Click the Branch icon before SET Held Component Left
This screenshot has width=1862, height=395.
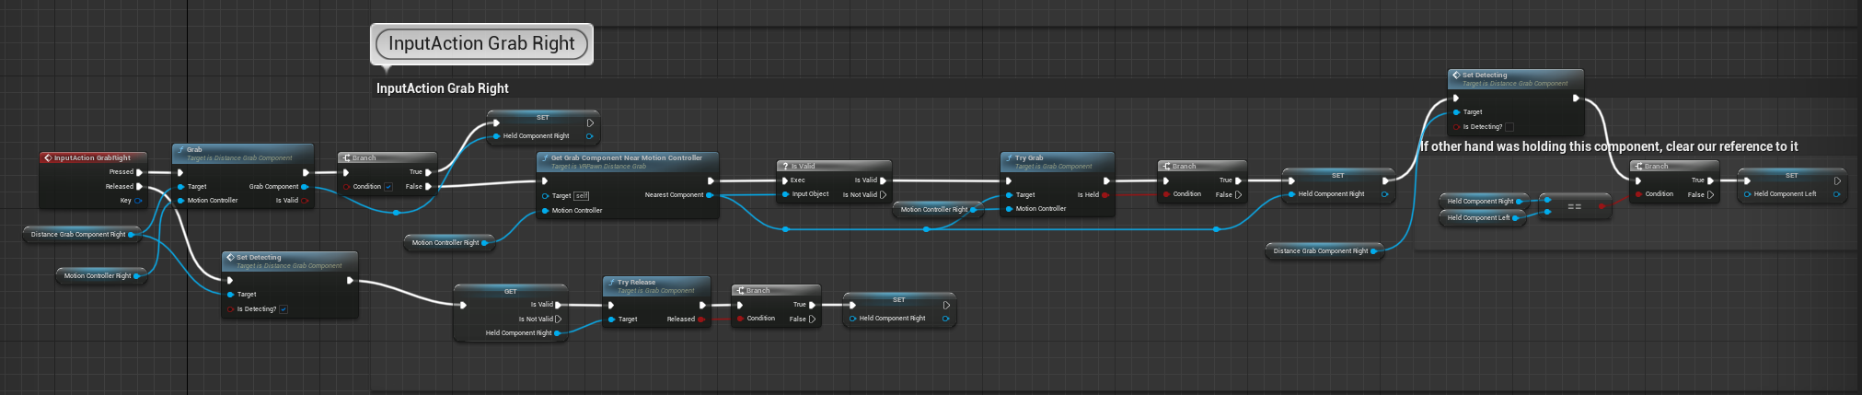tap(1638, 166)
